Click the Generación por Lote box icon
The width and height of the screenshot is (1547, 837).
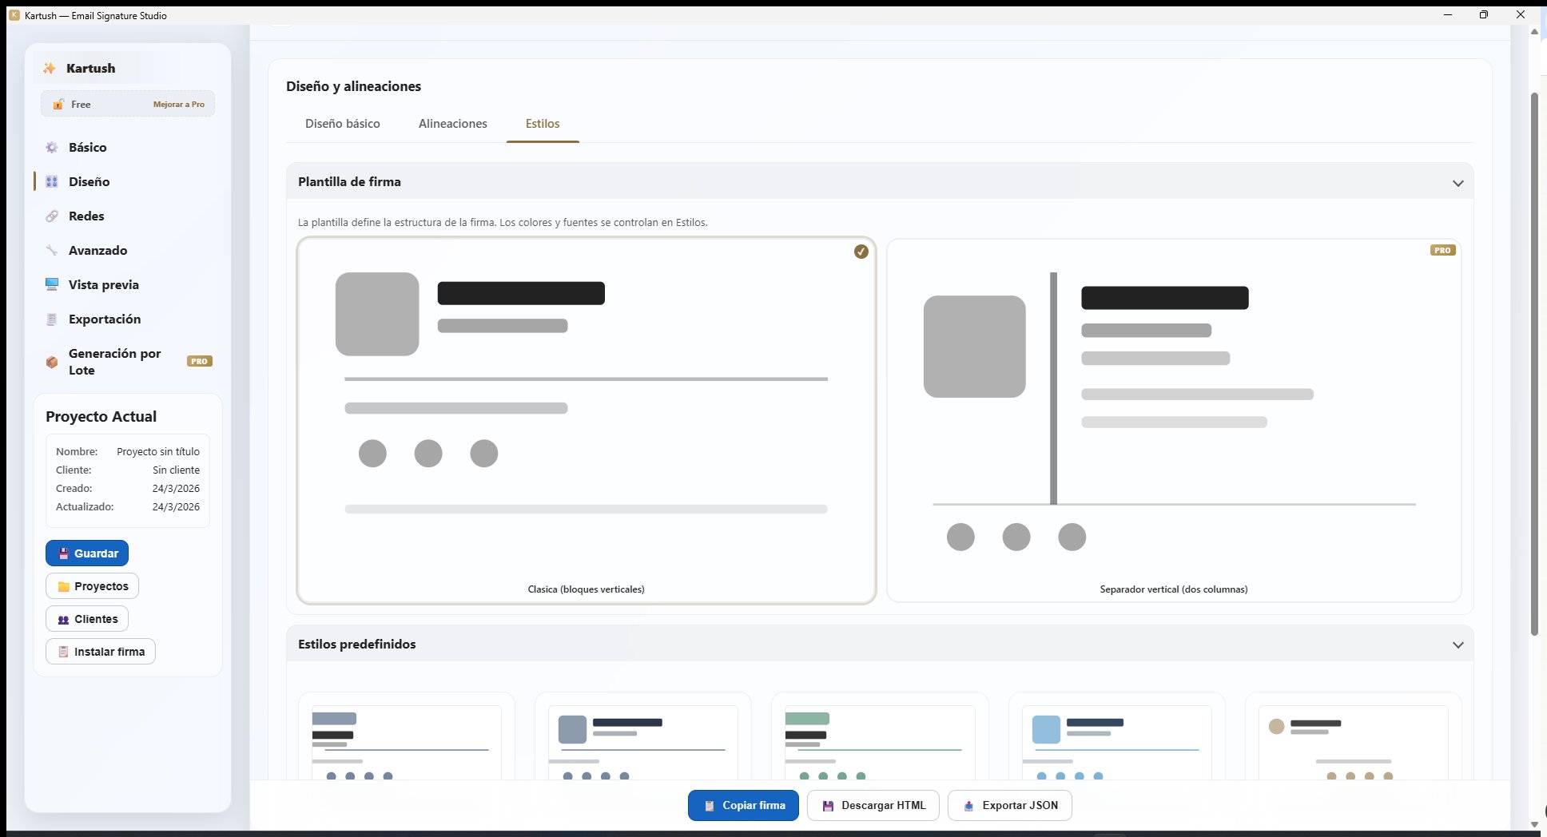point(52,362)
